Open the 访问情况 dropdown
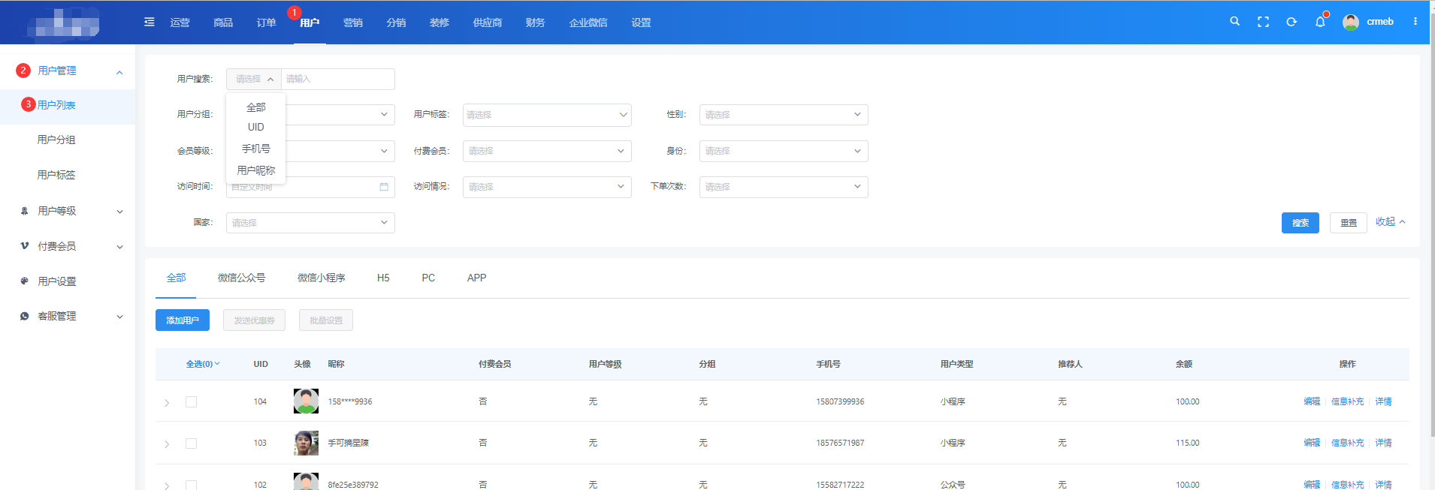Image resolution: width=1435 pixels, height=490 pixels. pyautogui.click(x=547, y=187)
